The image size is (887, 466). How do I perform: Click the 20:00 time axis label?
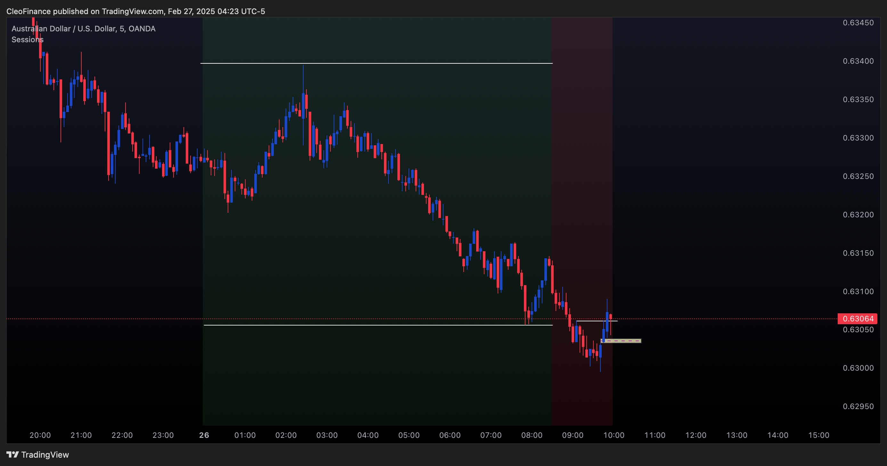point(40,435)
